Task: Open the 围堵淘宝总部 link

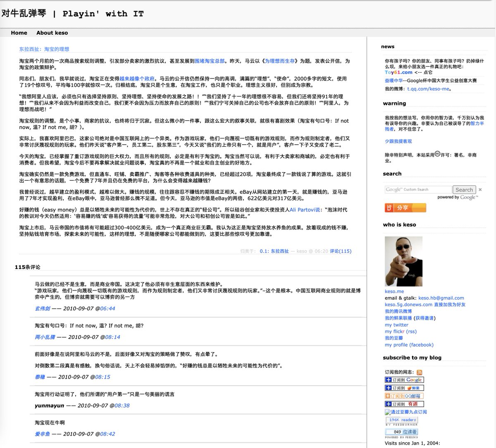Action: click(x=210, y=61)
